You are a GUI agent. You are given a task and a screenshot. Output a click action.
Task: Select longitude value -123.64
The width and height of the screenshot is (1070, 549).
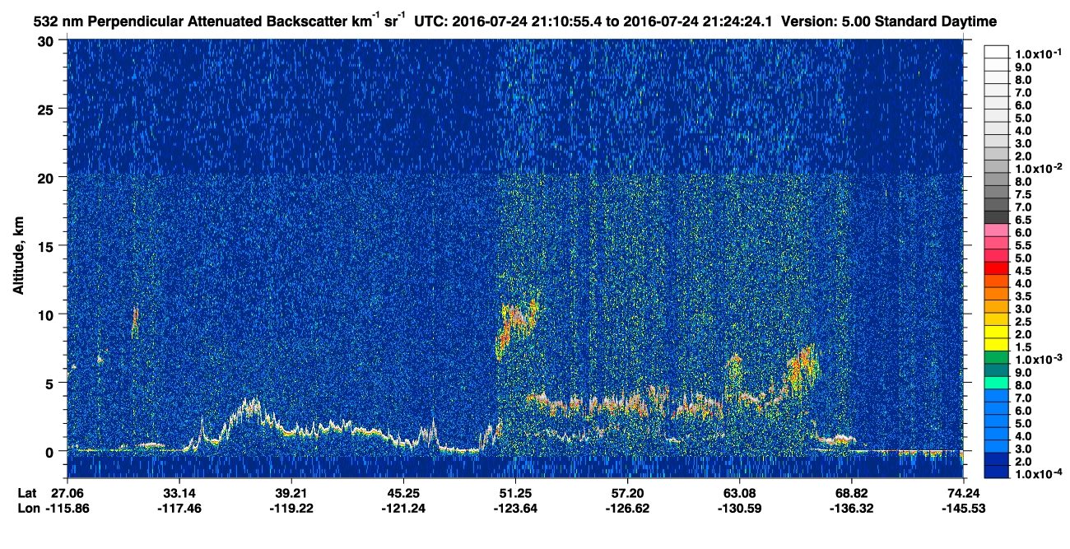click(515, 509)
